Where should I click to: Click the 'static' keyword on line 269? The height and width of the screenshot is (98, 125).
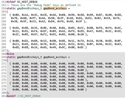[x=11, y=57]
